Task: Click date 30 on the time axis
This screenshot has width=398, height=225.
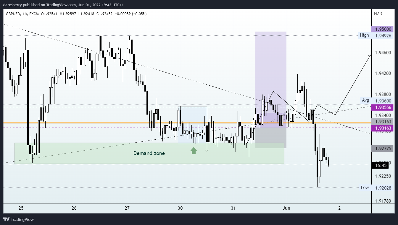Action: pos(180,208)
